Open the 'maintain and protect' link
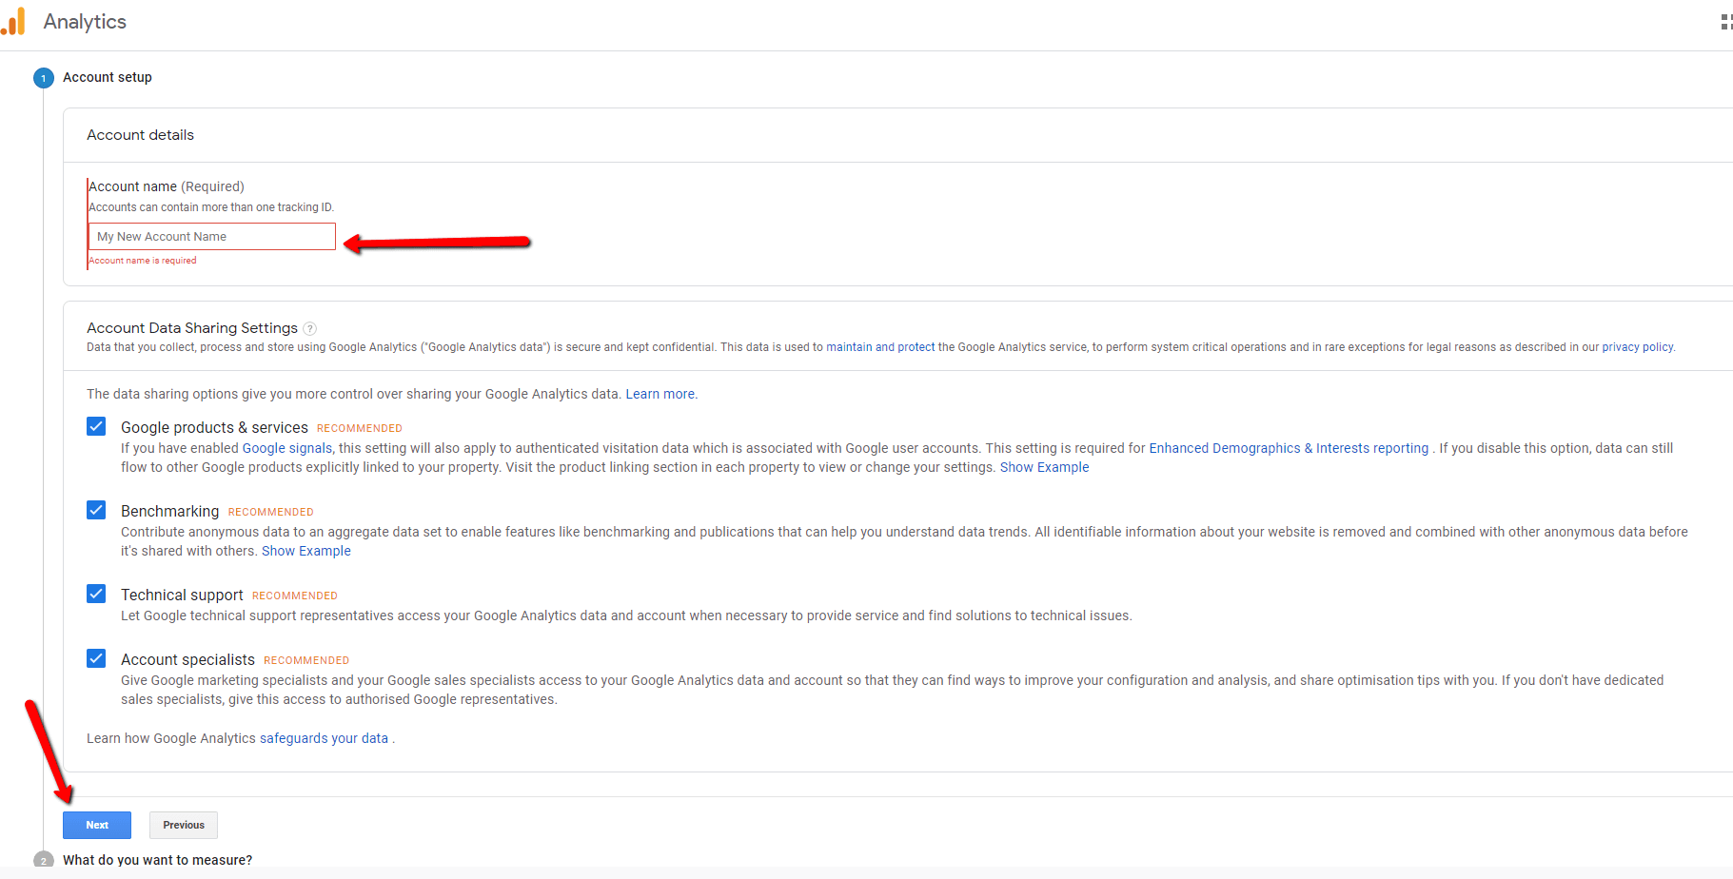Image resolution: width=1733 pixels, height=879 pixels. [x=880, y=347]
